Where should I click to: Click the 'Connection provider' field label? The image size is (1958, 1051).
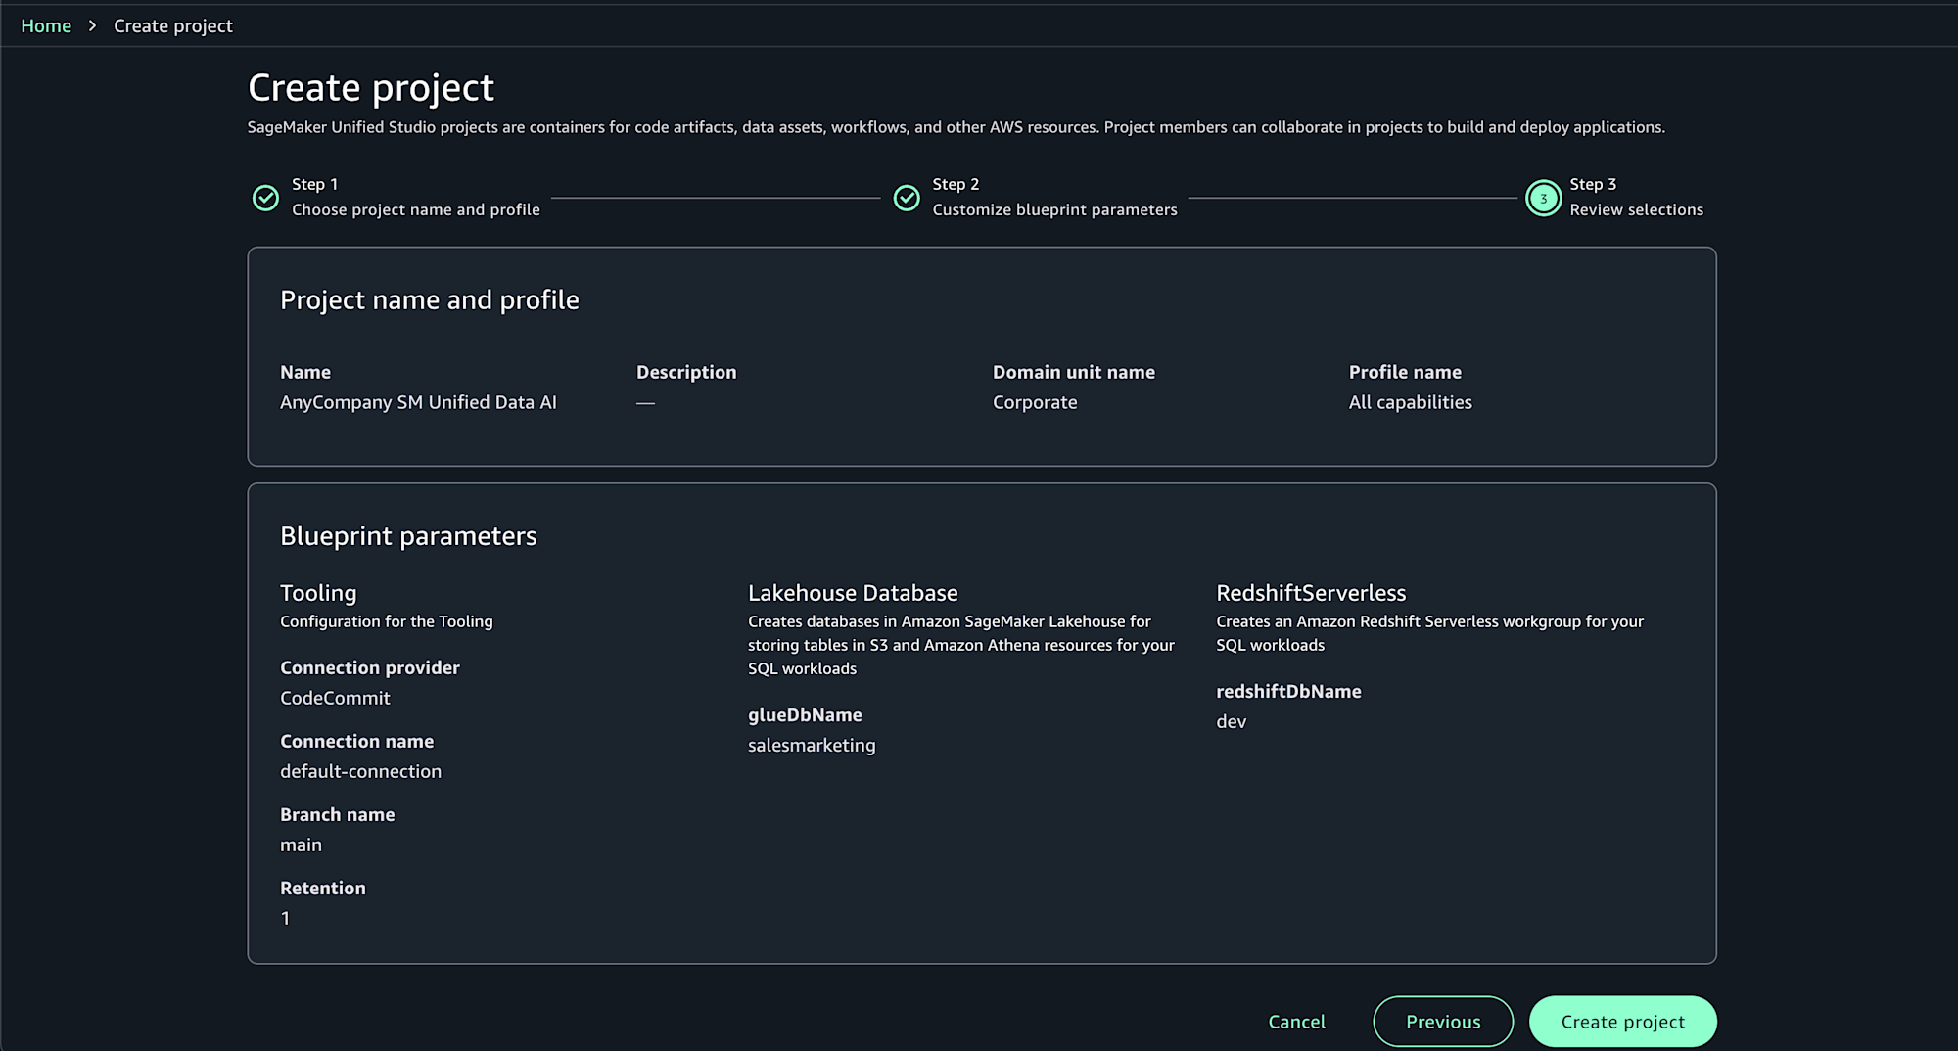tap(370, 667)
